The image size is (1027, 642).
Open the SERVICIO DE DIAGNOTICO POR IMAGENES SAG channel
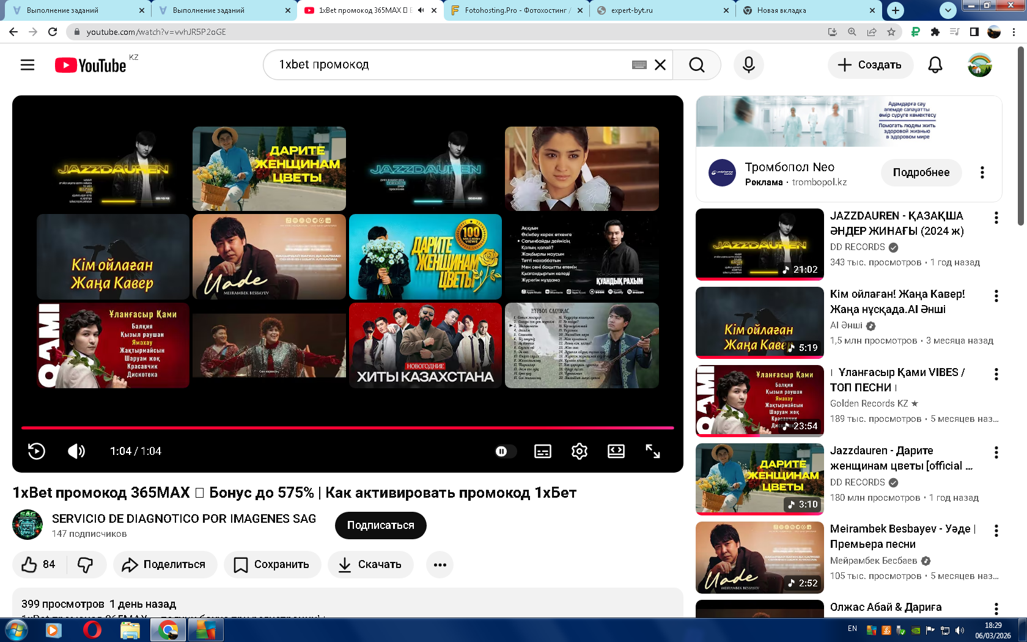[184, 518]
